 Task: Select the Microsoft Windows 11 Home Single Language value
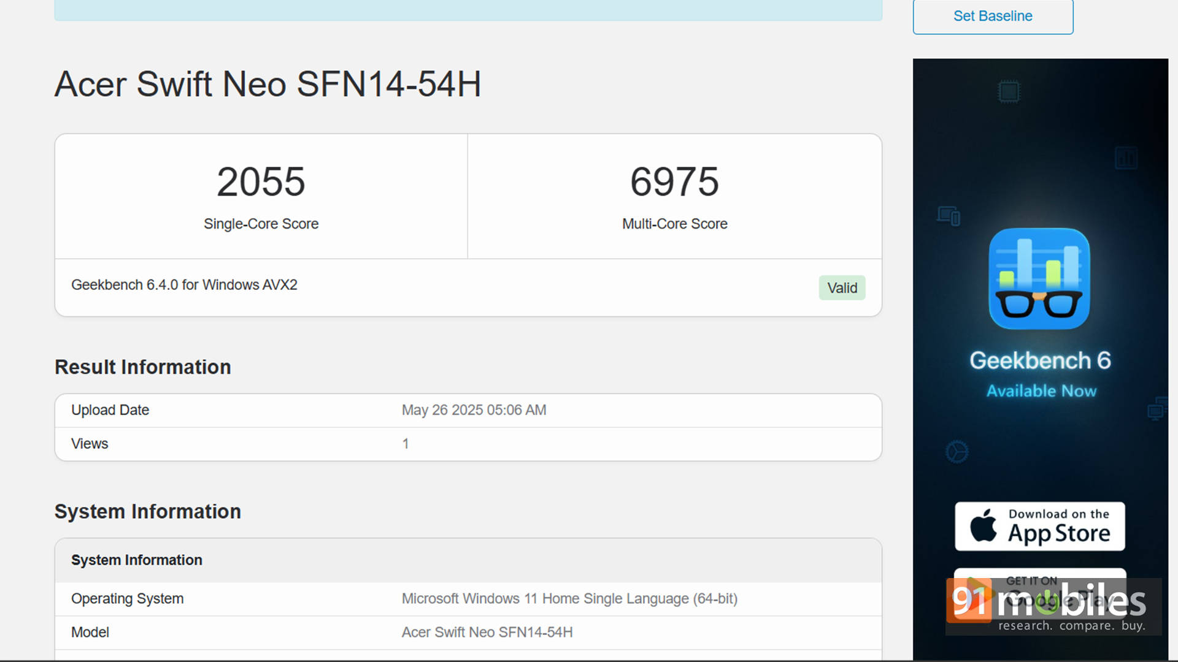(x=569, y=599)
